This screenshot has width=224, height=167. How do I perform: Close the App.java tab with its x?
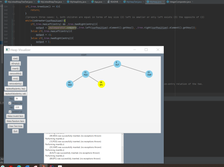coord(104,2)
